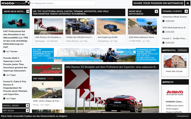Open MEHR NEUE MOTOVIDEOS section
This screenshot has width=191, height=119.
(x=143, y=12)
